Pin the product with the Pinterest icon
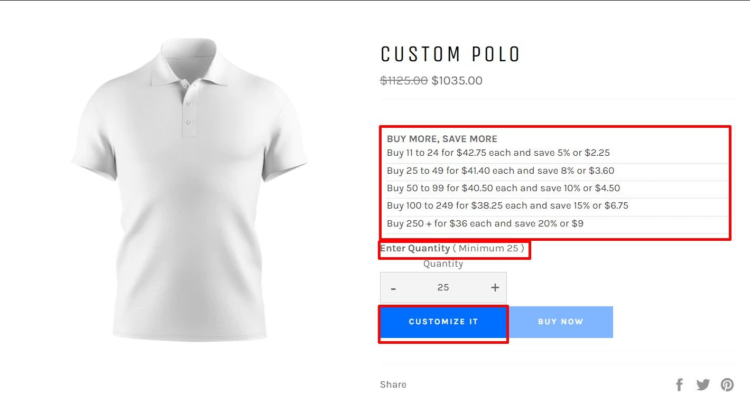The height and width of the screenshot is (404, 750). point(727,385)
